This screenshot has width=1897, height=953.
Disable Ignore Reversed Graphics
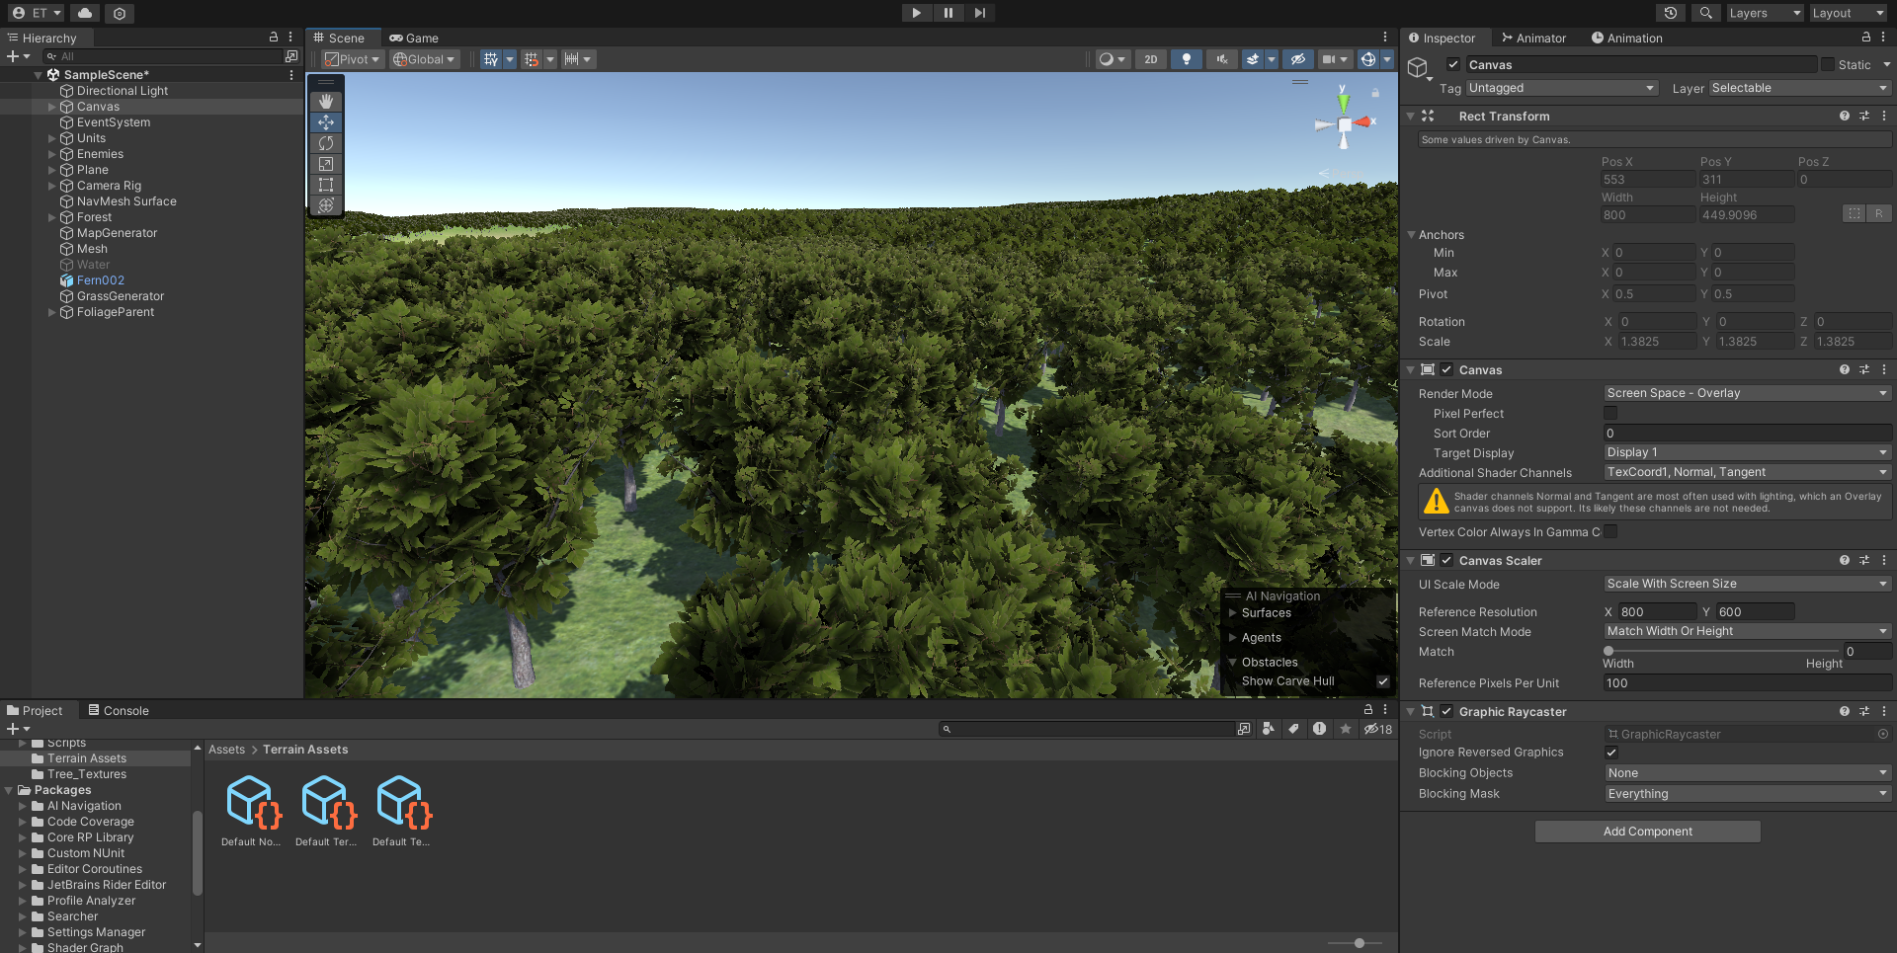pos(1610,752)
